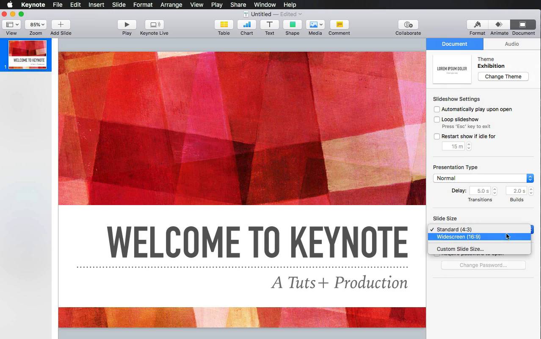Click the Collaborate toolbar button

coord(408,25)
